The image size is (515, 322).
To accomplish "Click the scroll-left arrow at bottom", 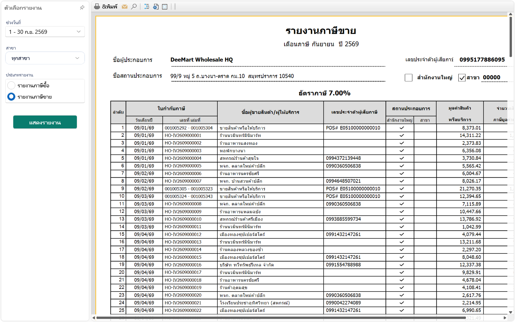I will click(94, 318).
